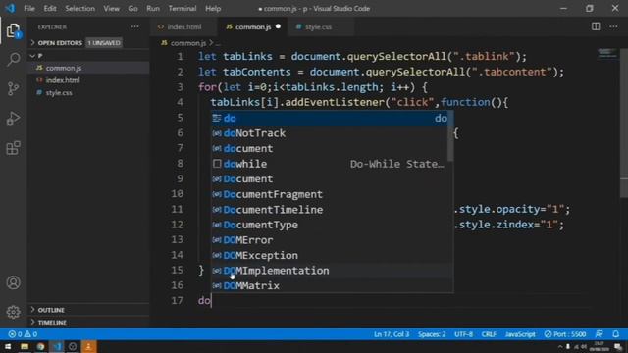628x353 pixels.
Task: Click the editor minimap
Action: pos(606,53)
